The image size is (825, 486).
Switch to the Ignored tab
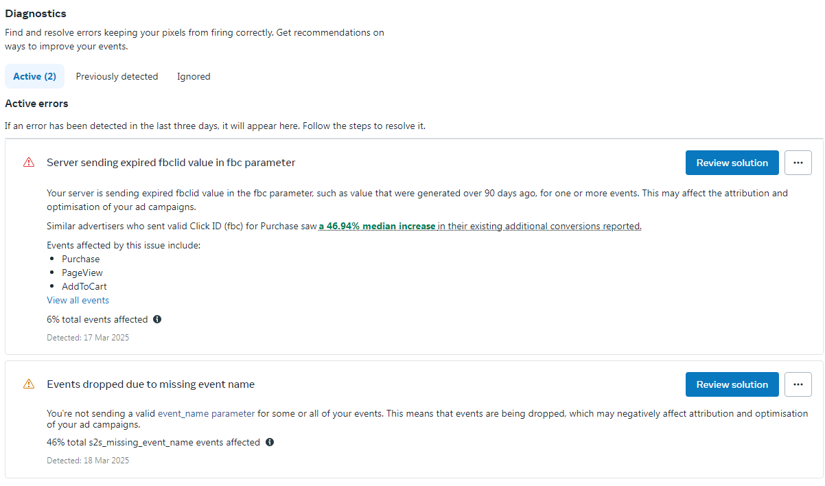[x=194, y=76]
